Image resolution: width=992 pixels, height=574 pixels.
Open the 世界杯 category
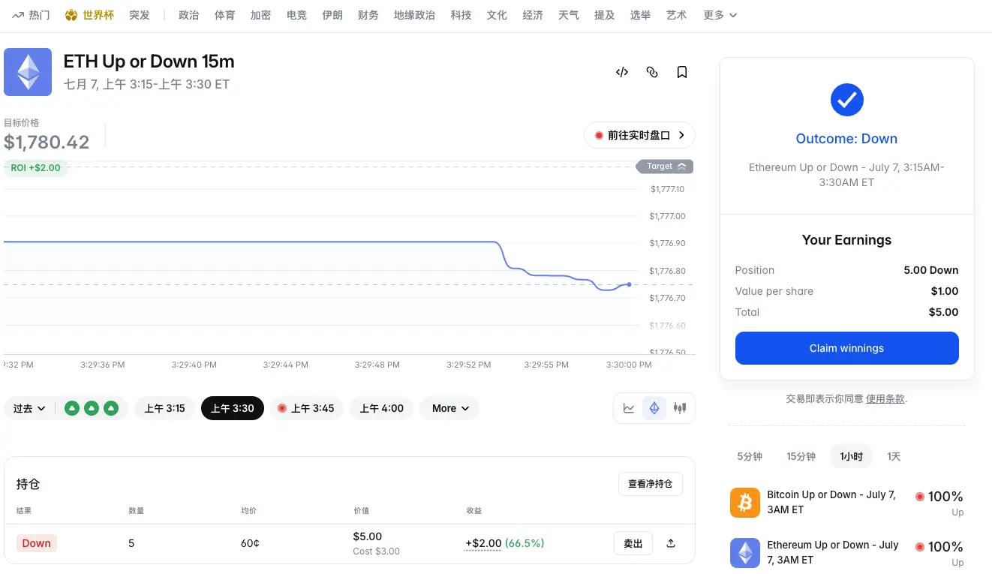pos(98,15)
